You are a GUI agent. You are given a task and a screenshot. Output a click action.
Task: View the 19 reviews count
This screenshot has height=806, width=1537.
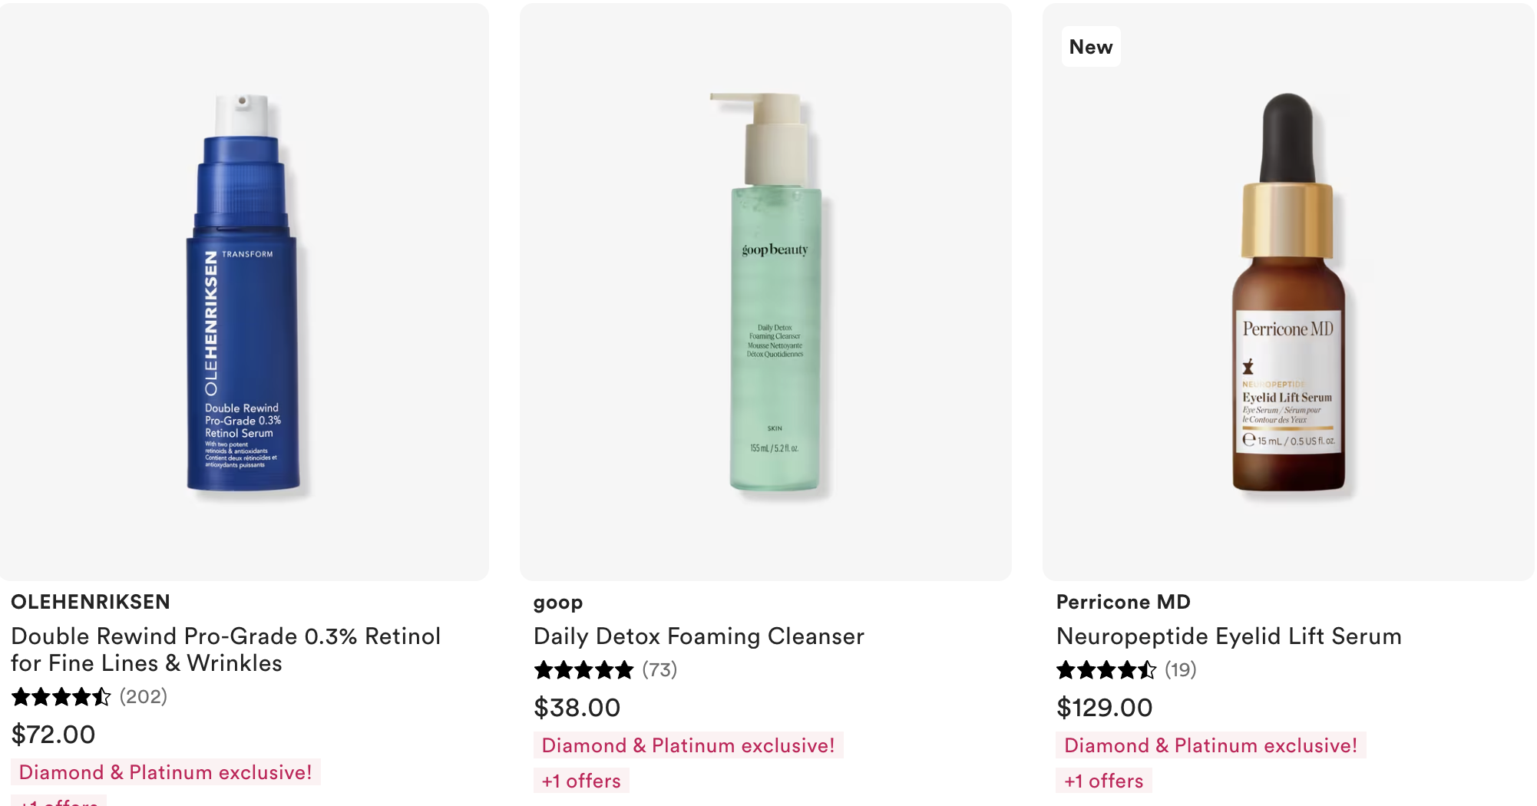1180,670
